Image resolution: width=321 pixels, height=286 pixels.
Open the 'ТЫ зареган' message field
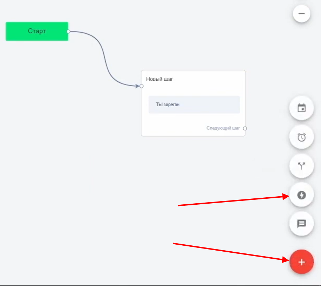pyautogui.click(x=194, y=104)
